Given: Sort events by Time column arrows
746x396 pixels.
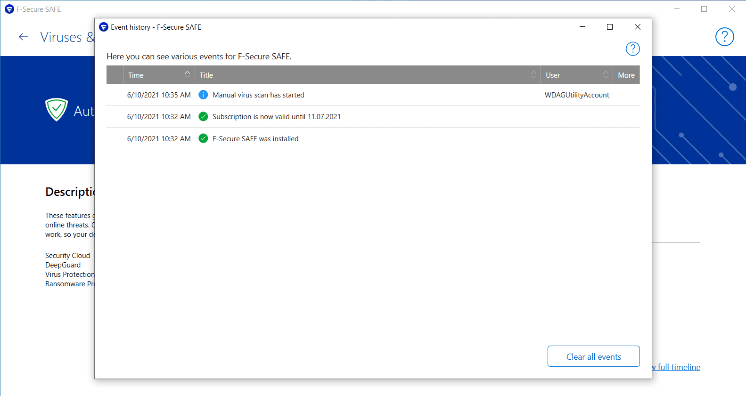Looking at the screenshot, I should [187, 74].
